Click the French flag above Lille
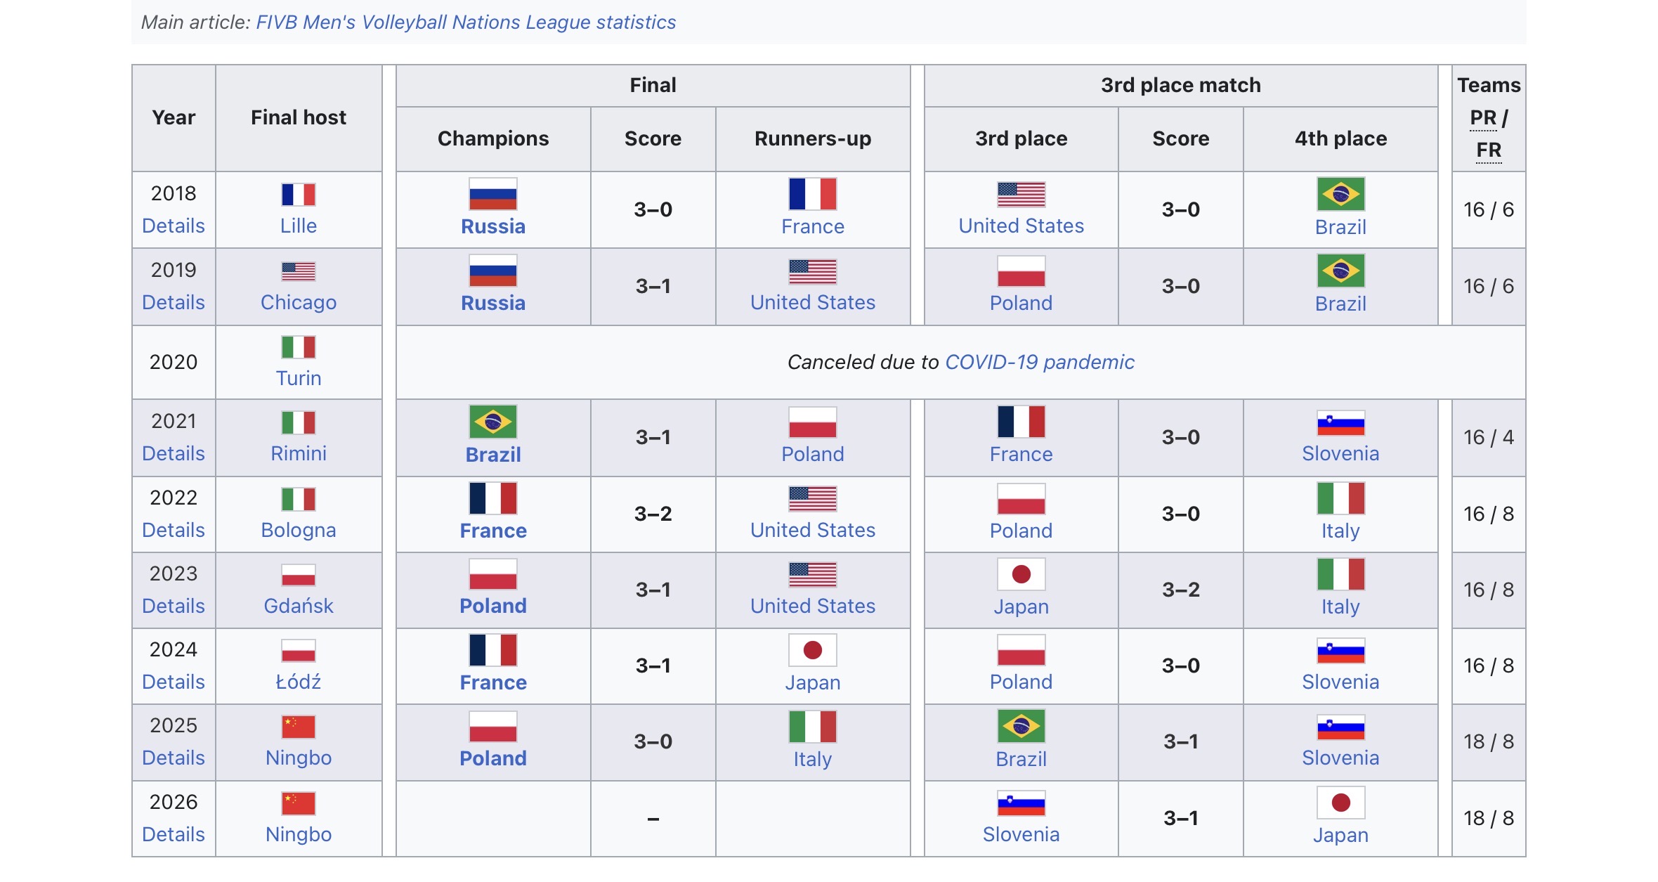This screenshot has width=1658, height=882. coord(299,194)
